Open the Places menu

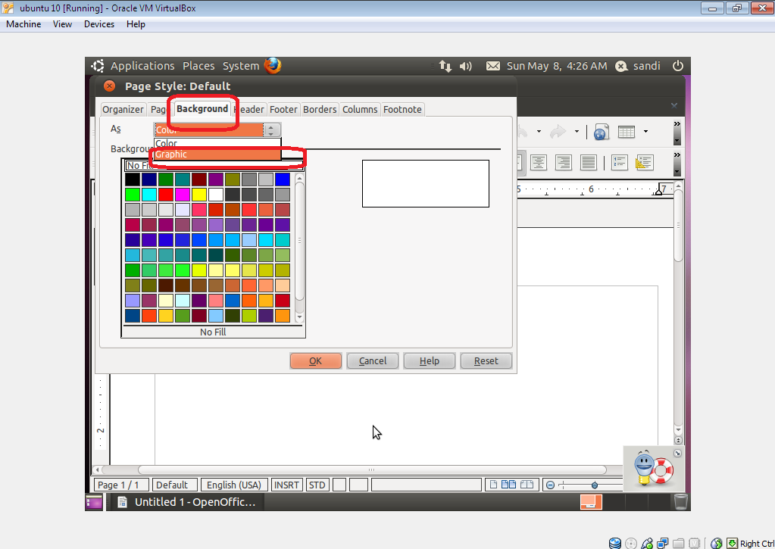tap(198, 66)
